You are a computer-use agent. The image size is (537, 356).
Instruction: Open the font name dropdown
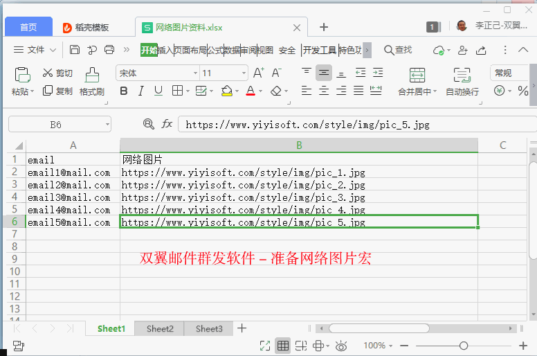point(195,73)
